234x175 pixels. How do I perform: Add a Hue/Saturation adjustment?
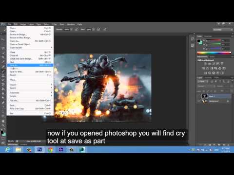click(x=203, y=69)
